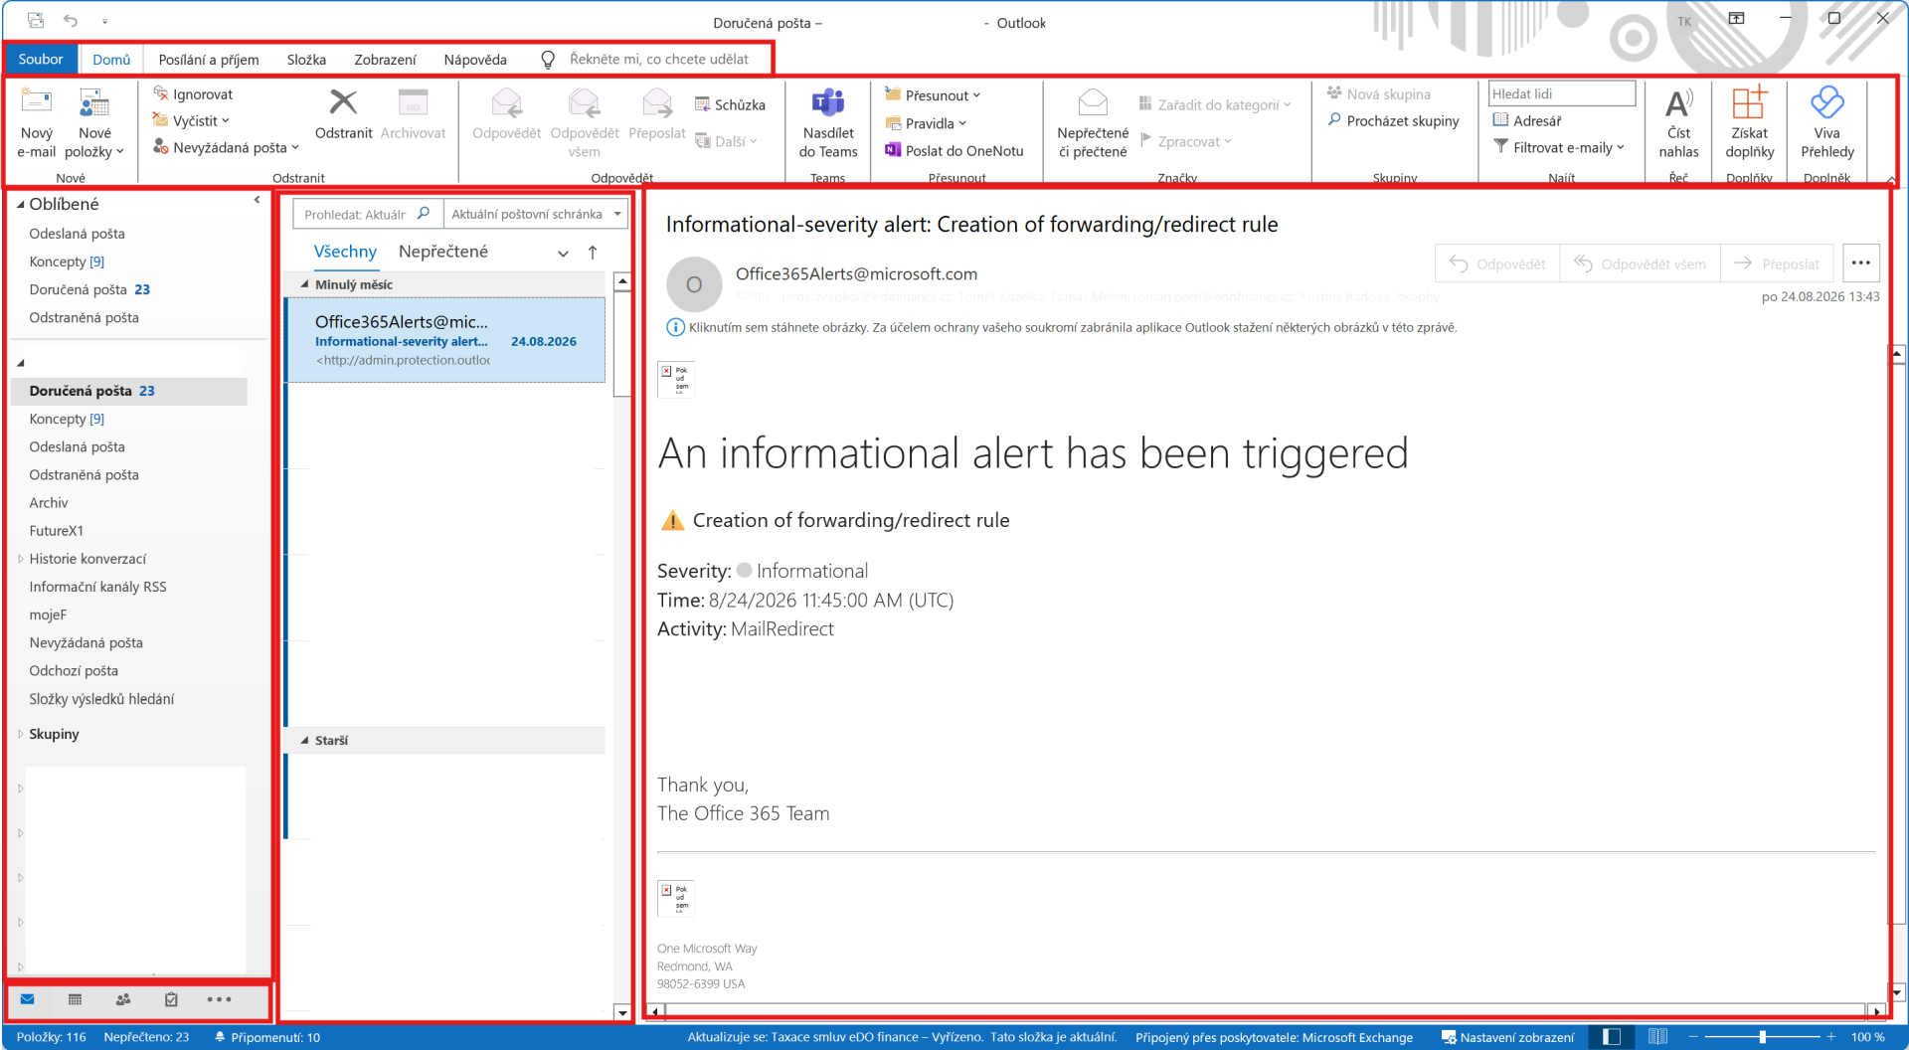
Task: Switch to Tasks view in navigation bar
Action: tap(171, 999)
